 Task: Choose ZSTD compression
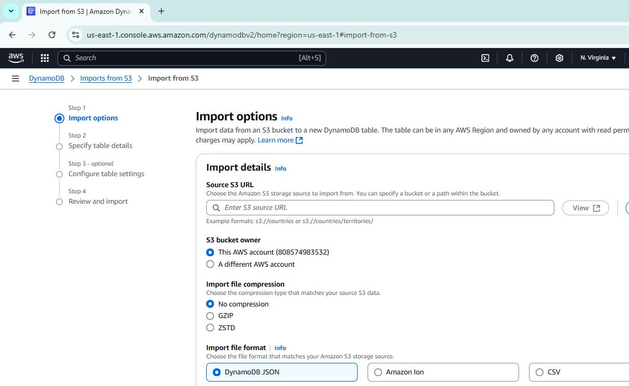tap(210, 328)
